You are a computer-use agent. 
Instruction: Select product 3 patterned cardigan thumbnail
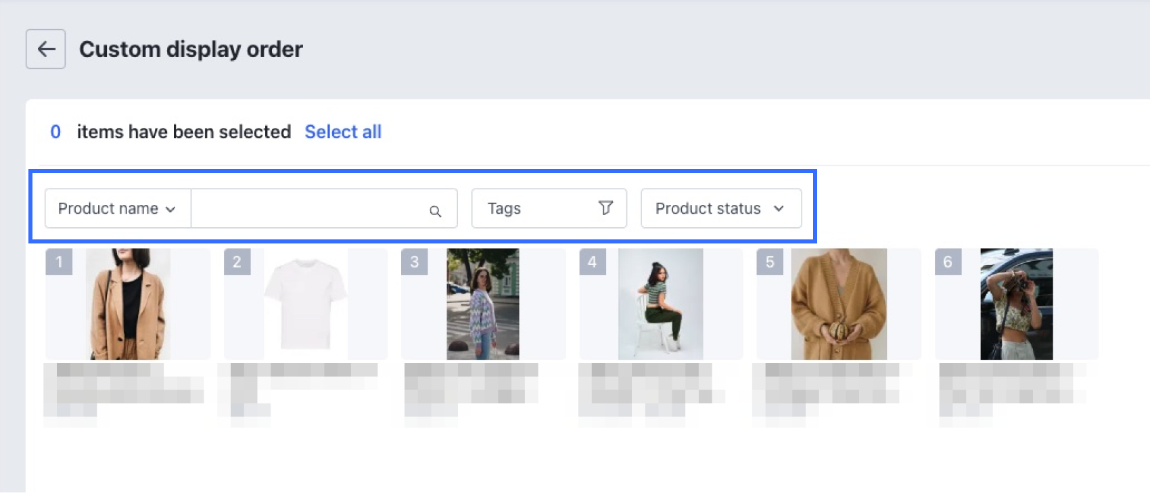click(483, 304)
